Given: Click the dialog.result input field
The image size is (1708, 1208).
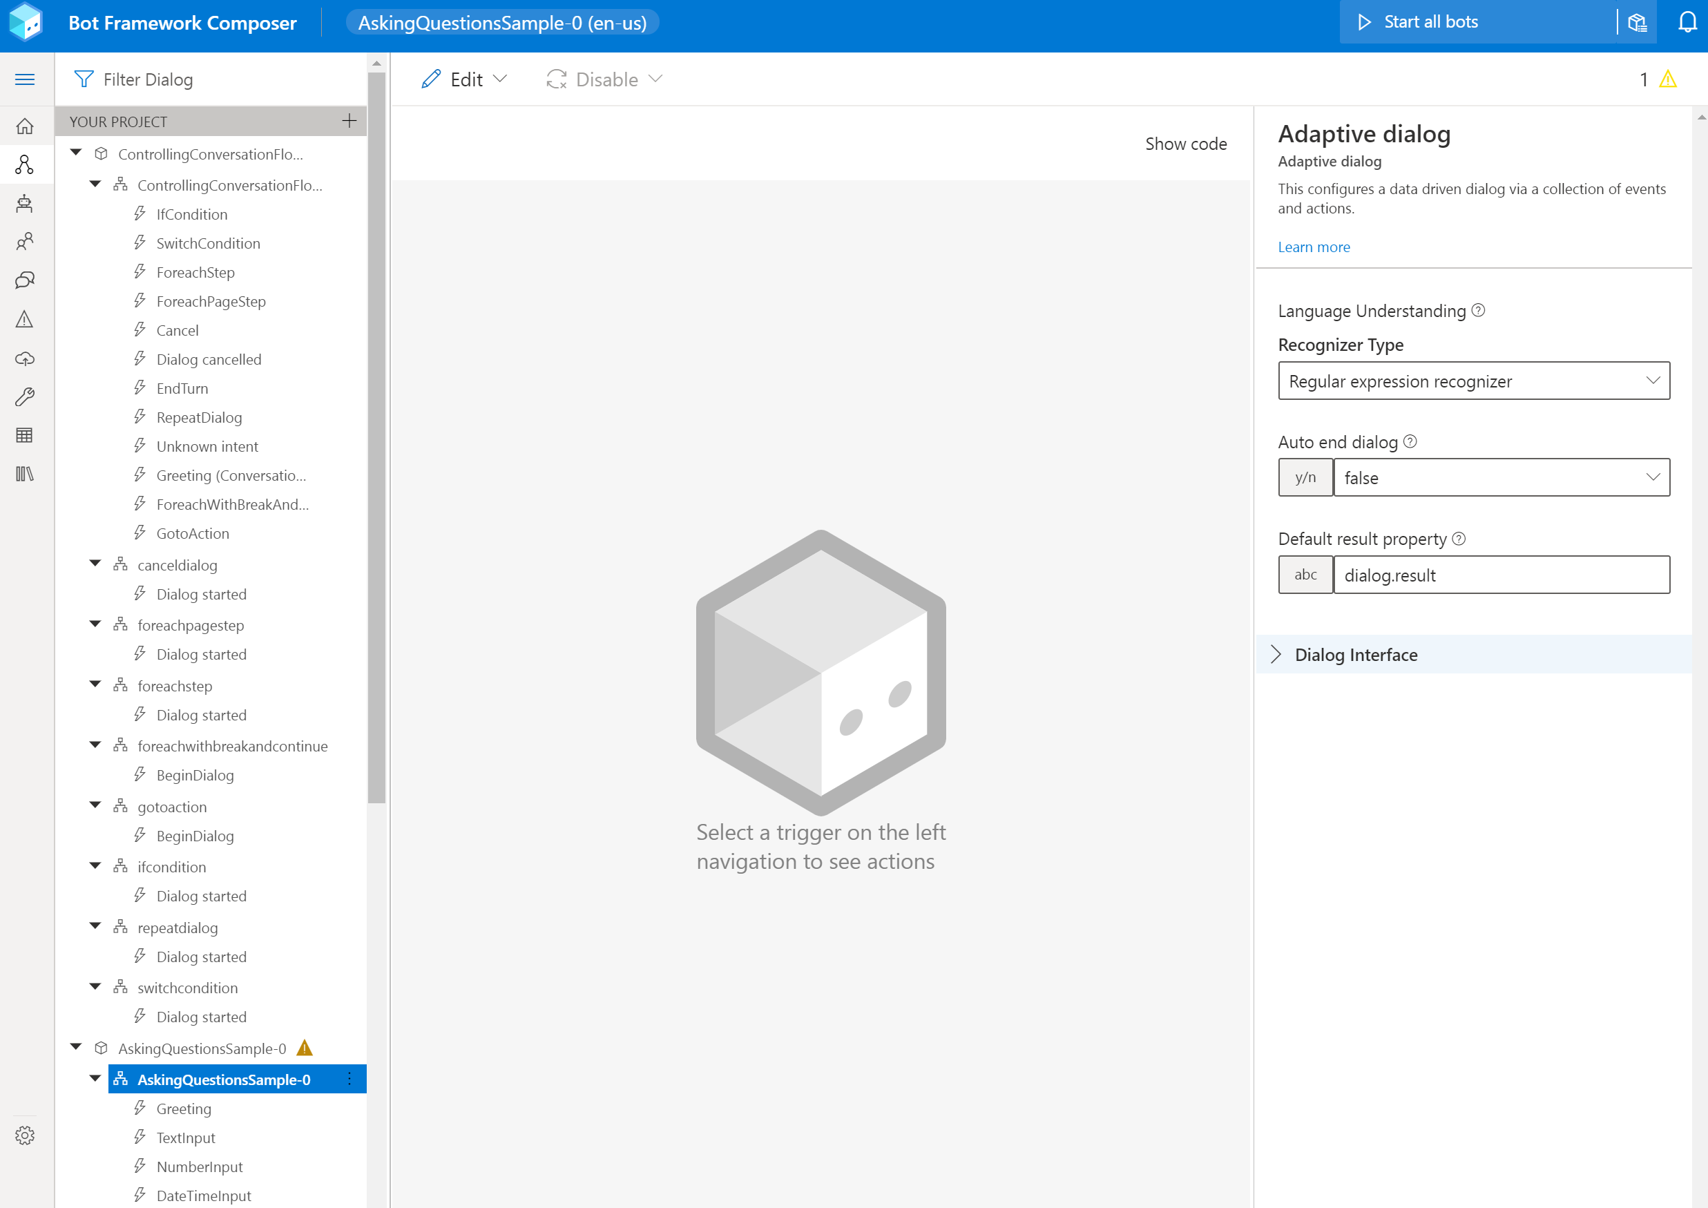Looking at the screenshot, I should [x=1501, y=574].
